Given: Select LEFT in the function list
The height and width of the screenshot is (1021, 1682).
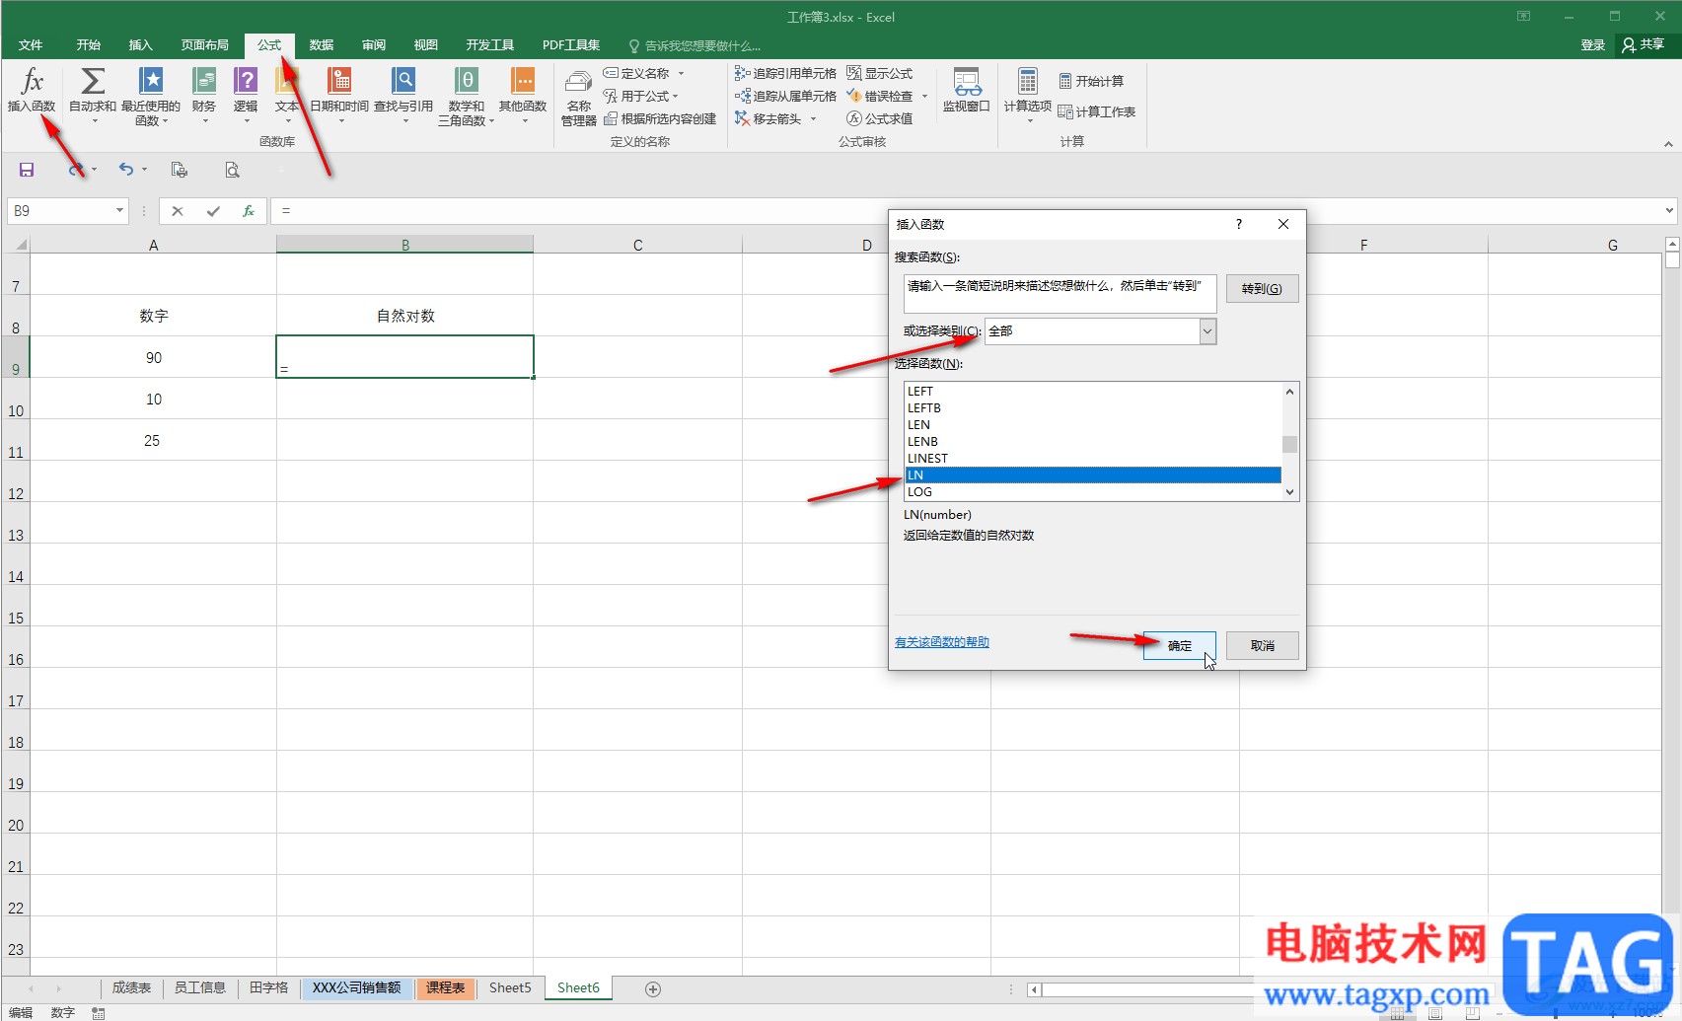Looking at the screenshot, I should click(x=1093, y=392).
